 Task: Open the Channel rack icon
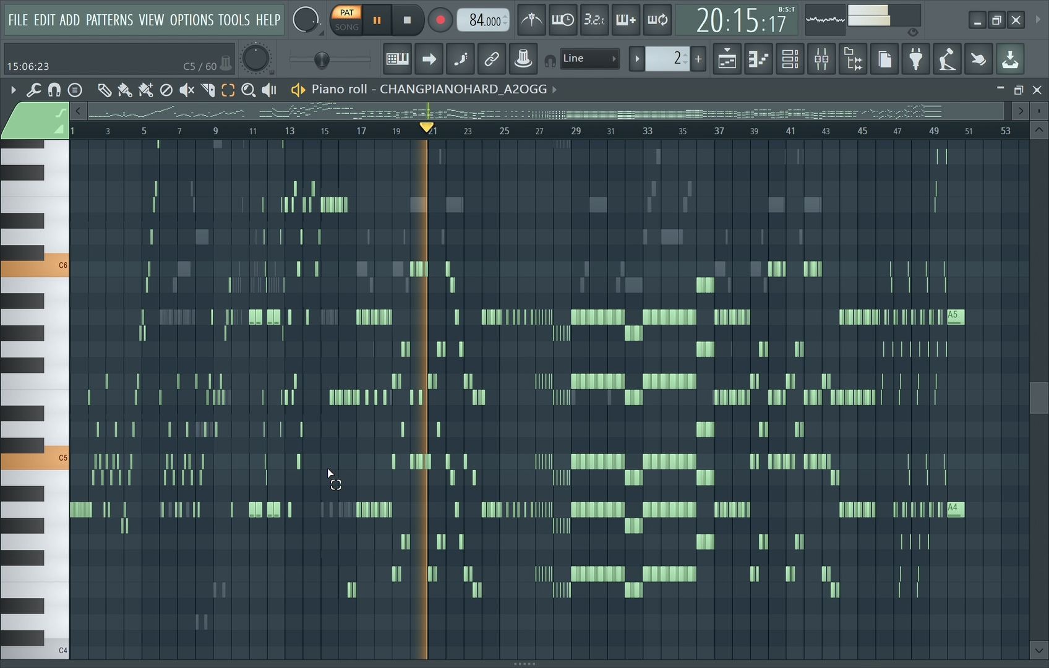click(790, 59)
